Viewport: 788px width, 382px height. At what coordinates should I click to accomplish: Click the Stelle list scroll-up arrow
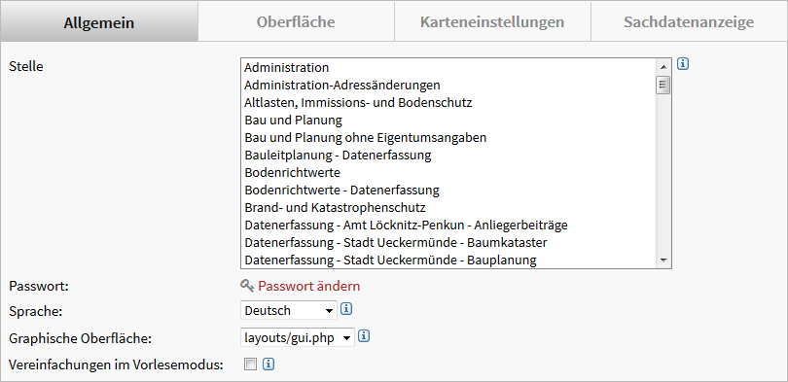pyautogui.click(x=663, y=66)
